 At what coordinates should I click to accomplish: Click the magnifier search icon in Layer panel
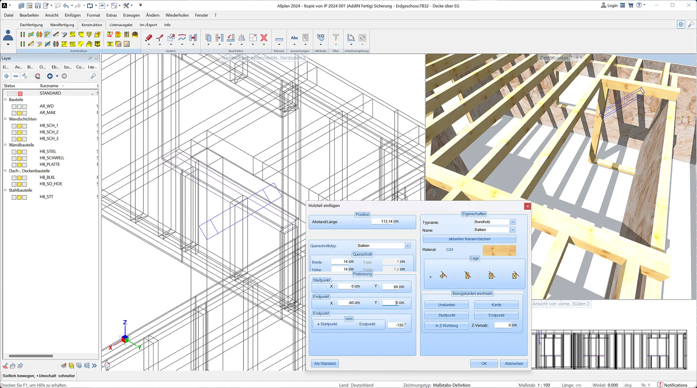point(93,76)
